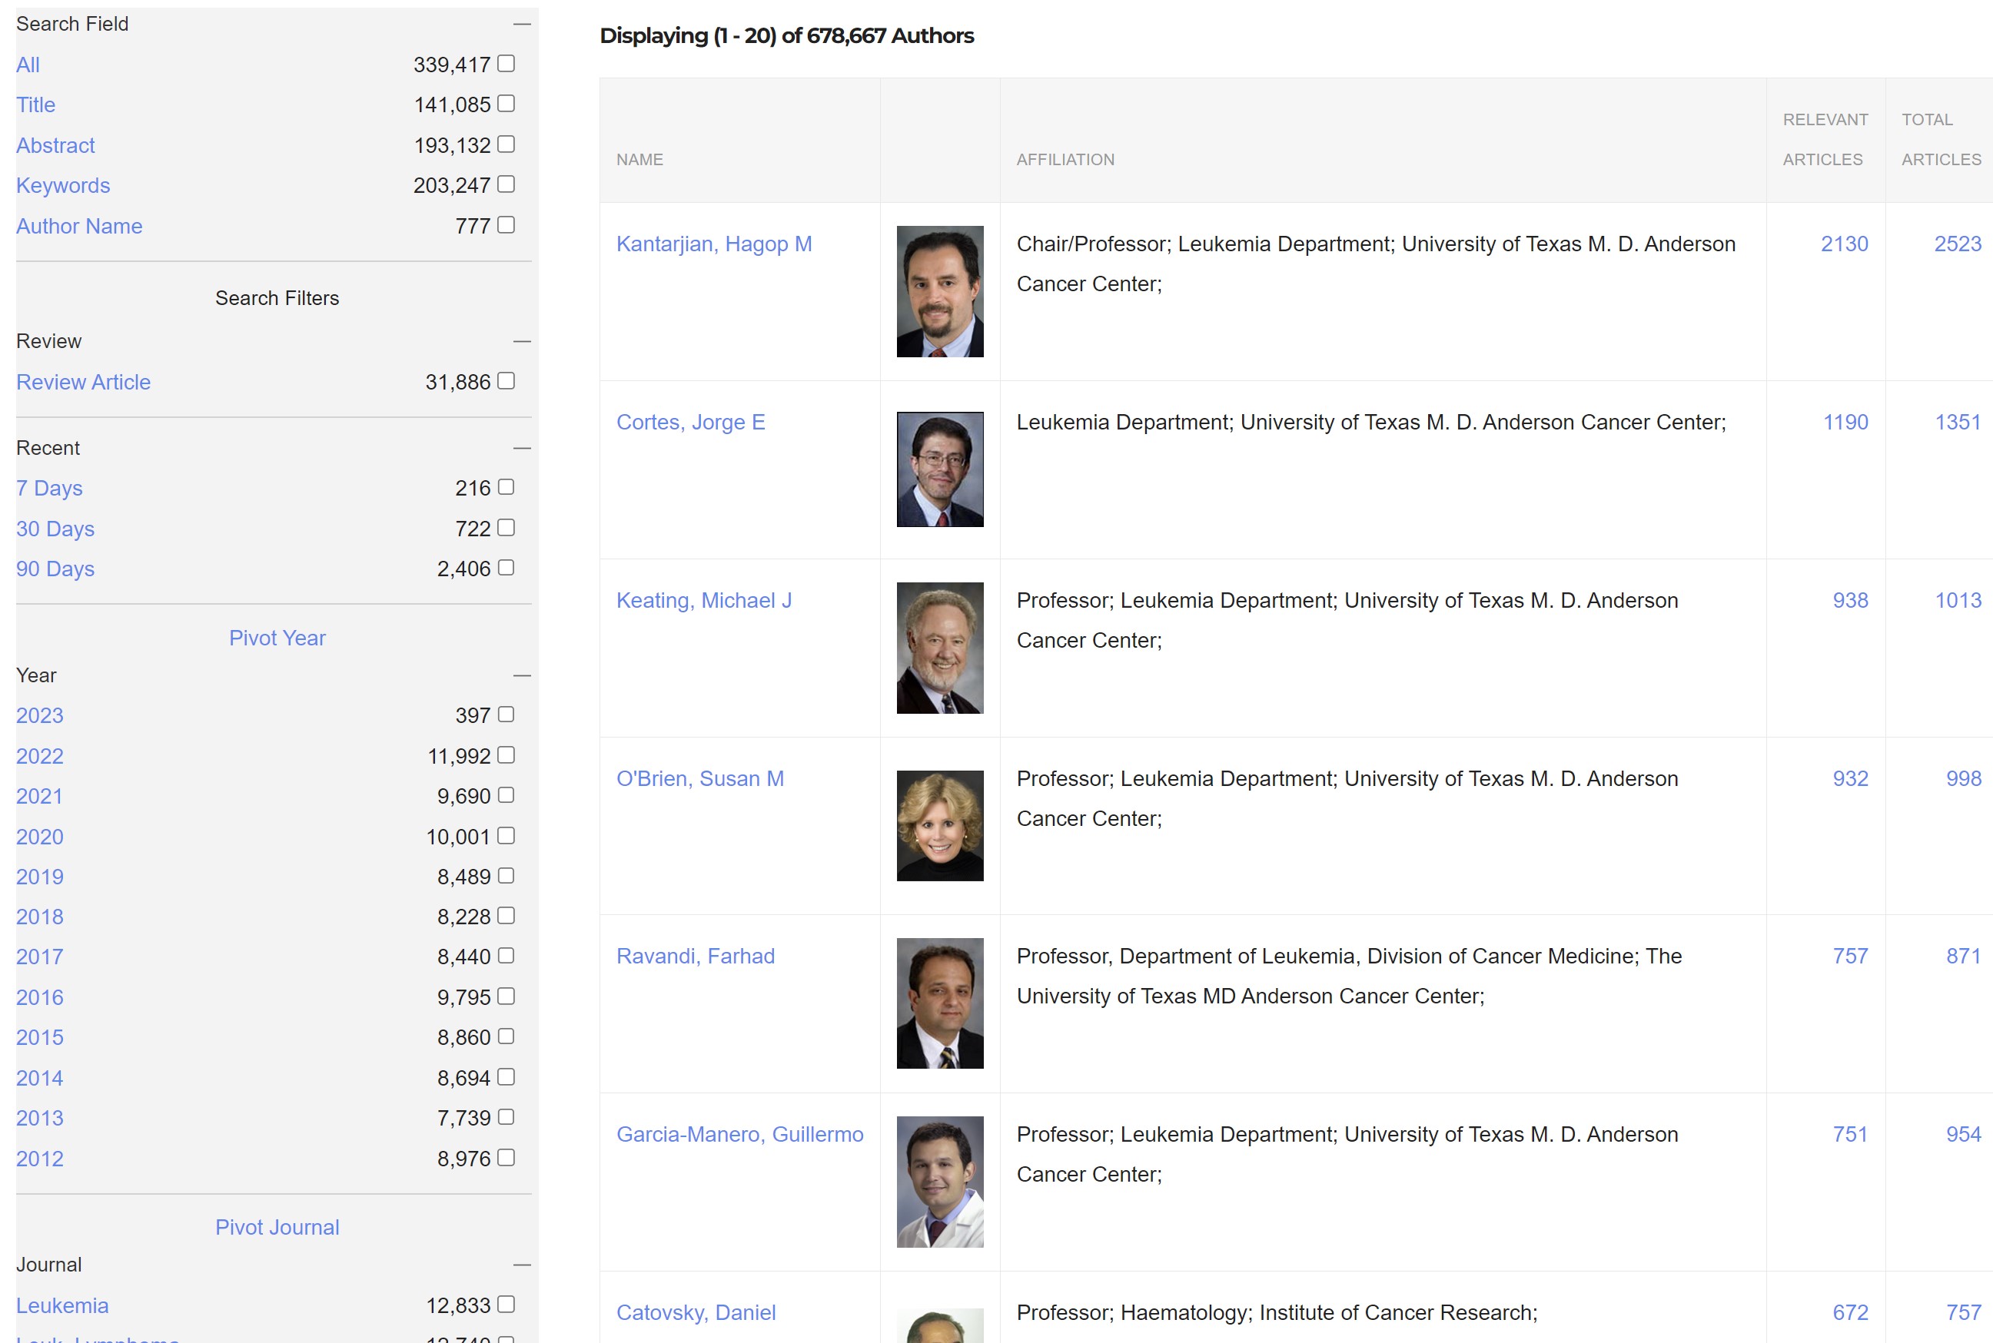This screenshot has height=1343, width=1993.
Task: Click O'Brien's profile photo
Action: [940, 826]
